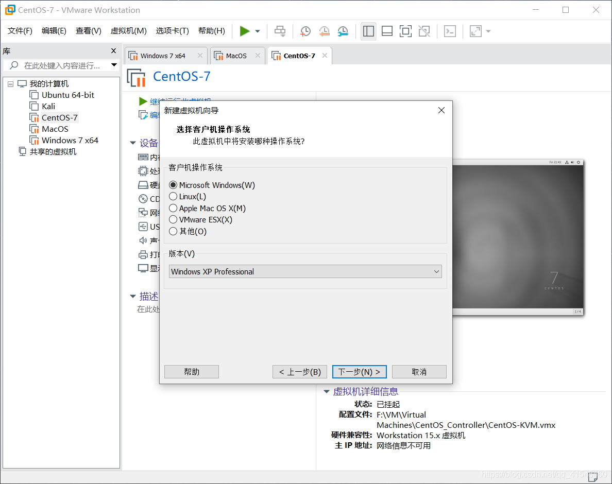The image size is (612, 484).
Task: Select the Apple Mac OS X(M) option
Action: coord(173,208)
